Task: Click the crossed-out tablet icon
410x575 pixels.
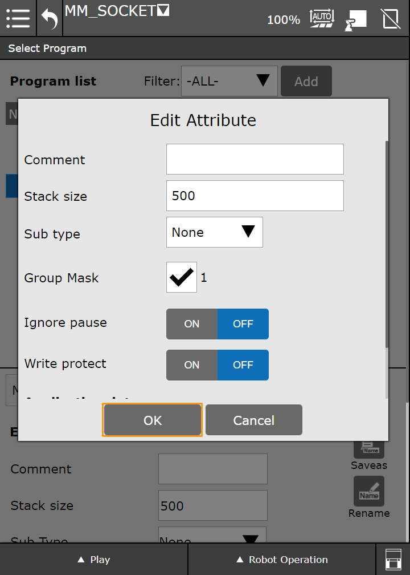Action: pyautogui.click(x=391, y=19)
